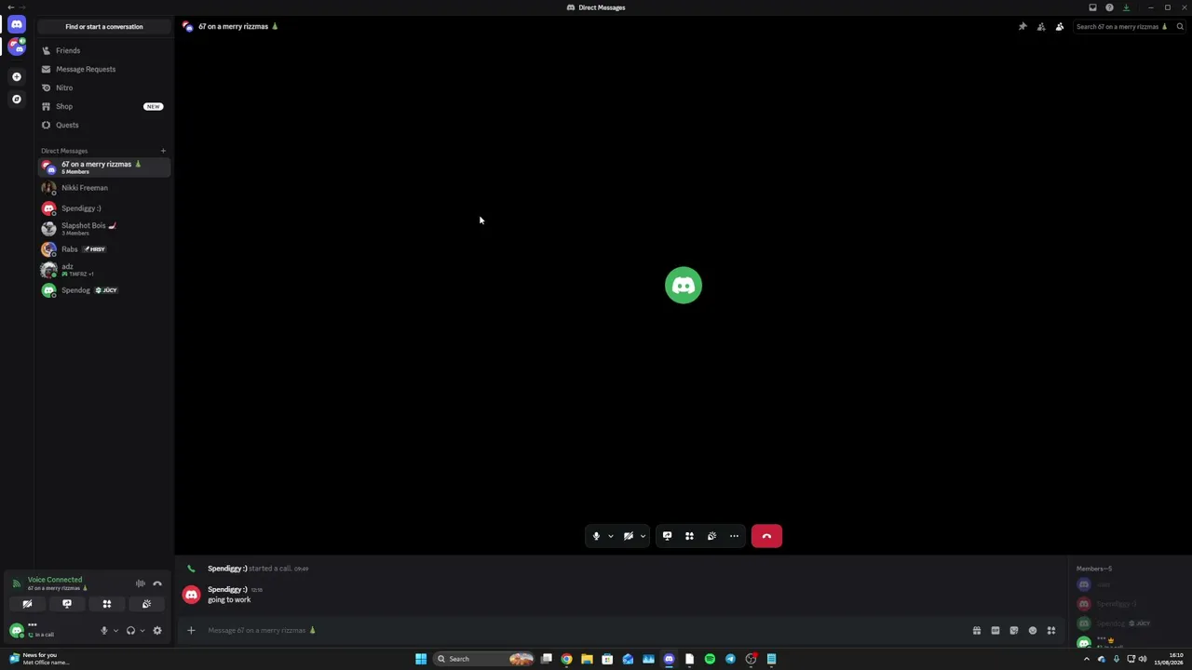The image size is (1192, 670).
Task: Click the attach file plus button
Action: pyautogui.click(x=191, y=631)
